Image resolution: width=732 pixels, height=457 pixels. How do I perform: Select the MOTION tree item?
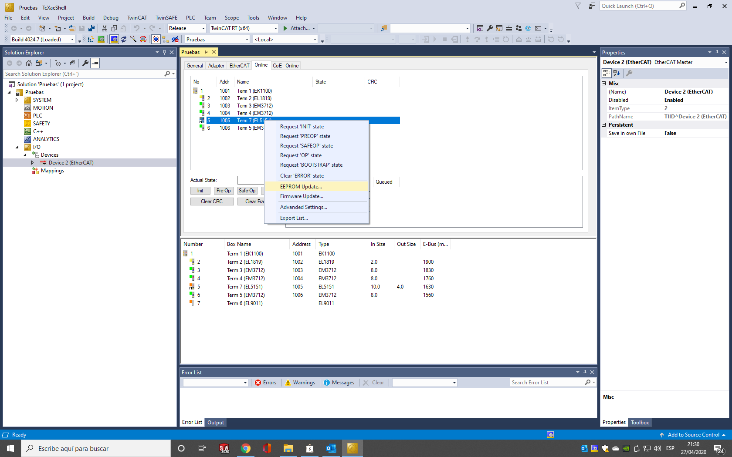click(x=43, y=108)
